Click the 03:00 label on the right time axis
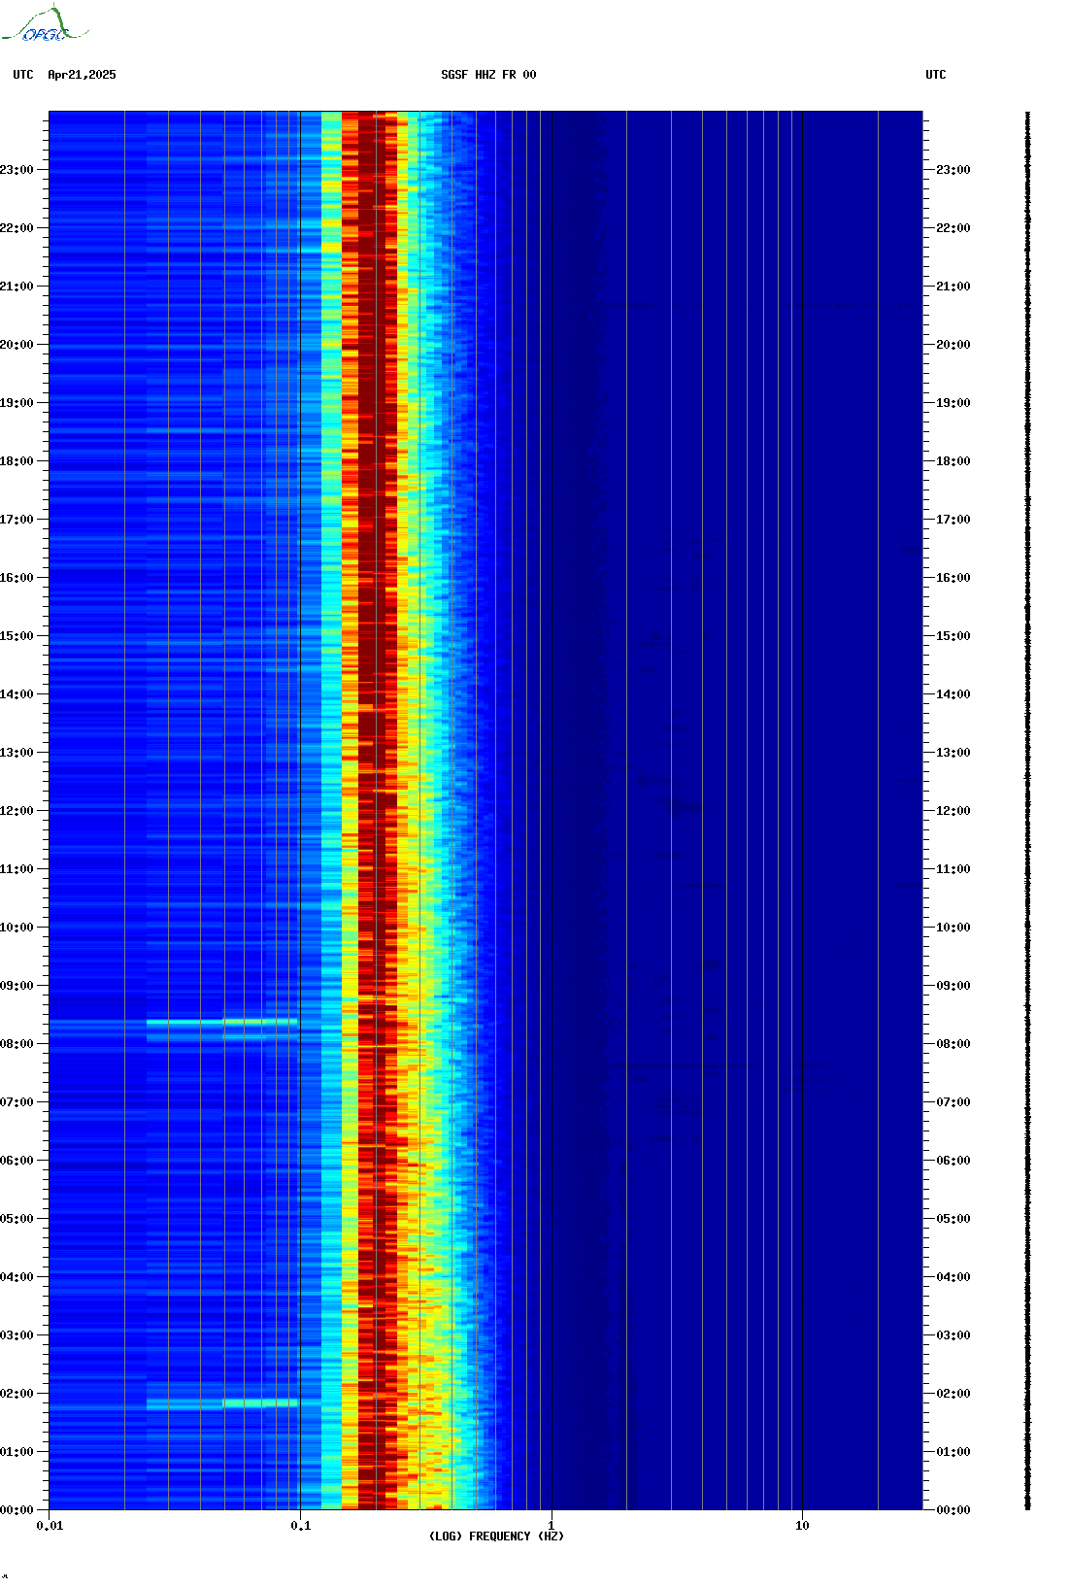This screenshot has width=1070, height=1587. 953,1335
